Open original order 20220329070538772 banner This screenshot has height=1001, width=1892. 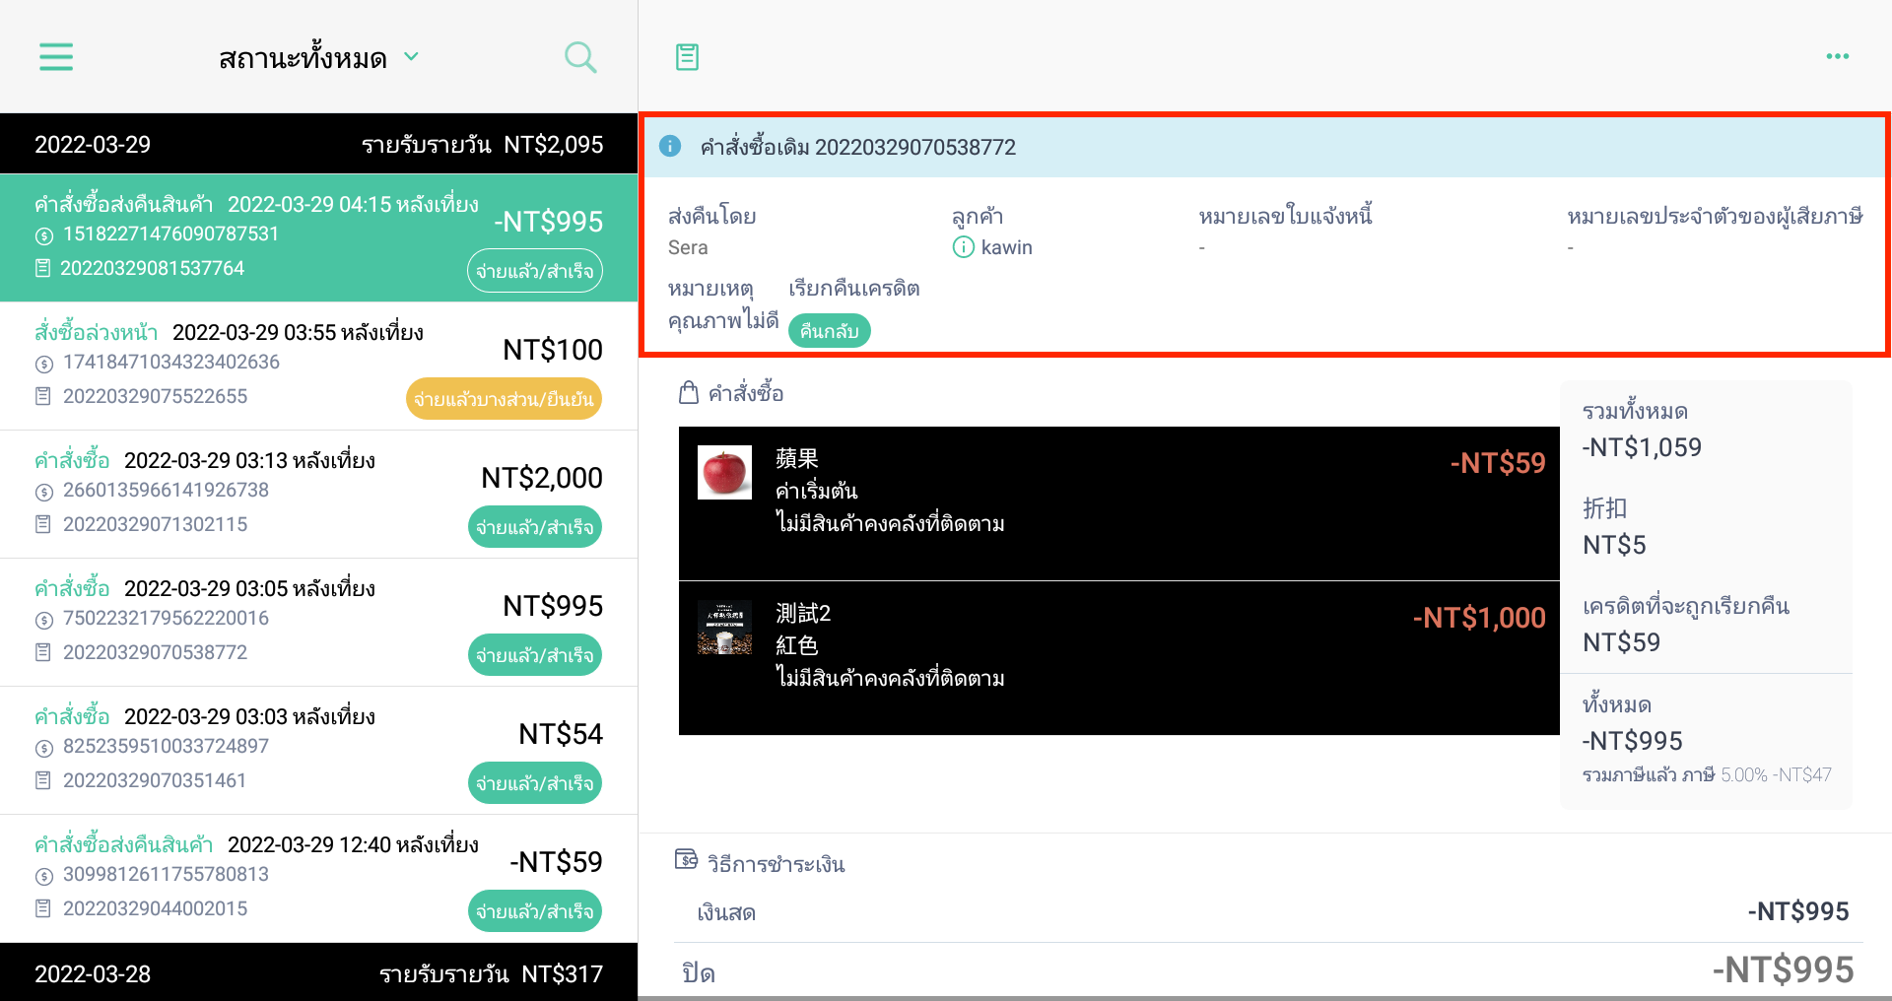[x=1264, y=147]
